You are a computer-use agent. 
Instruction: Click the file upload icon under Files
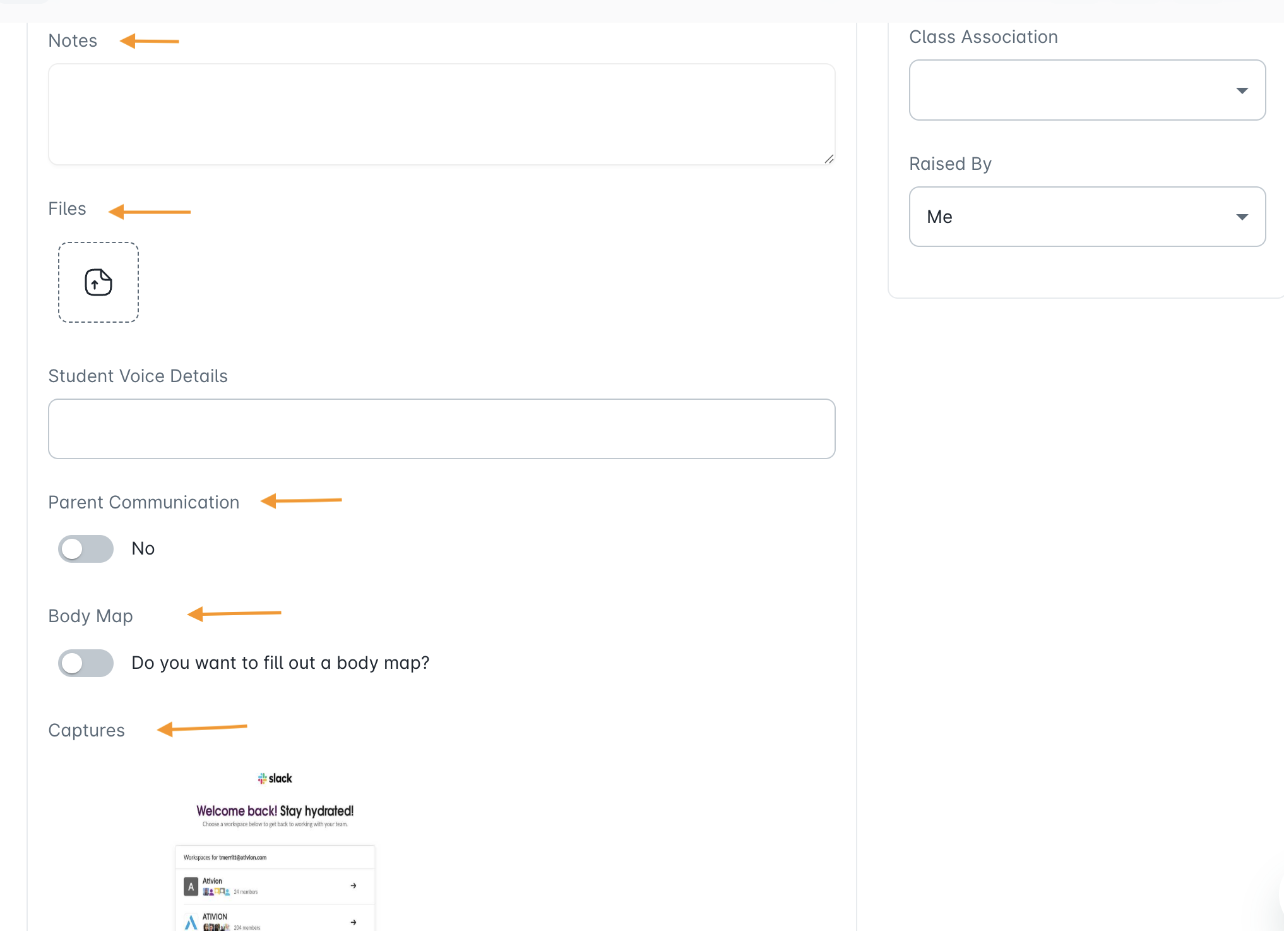98,282
